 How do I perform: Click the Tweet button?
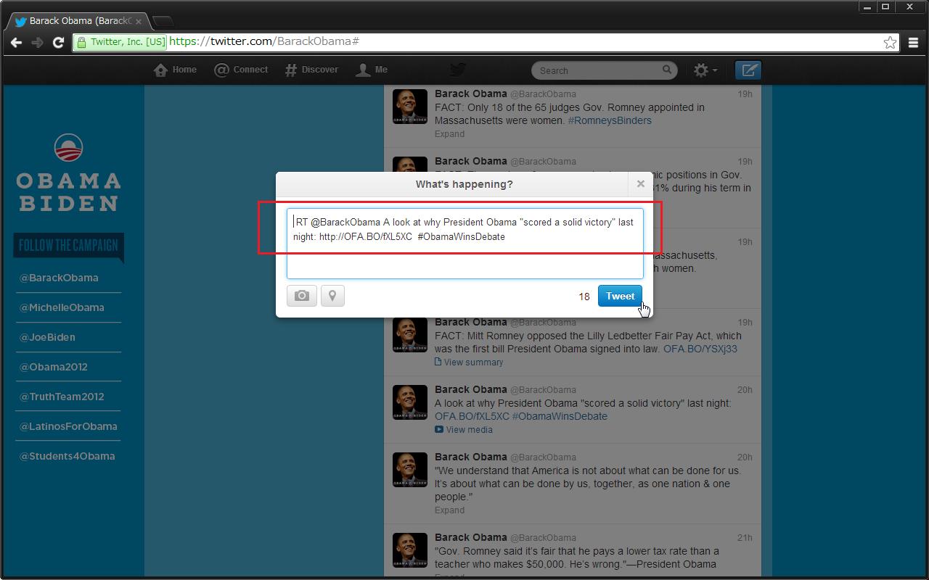pyautogui.click(x=620, y=296)
